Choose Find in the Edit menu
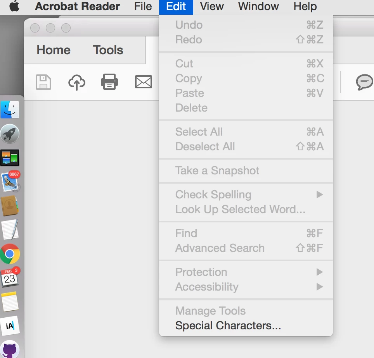Image resolution: width=374 pixels, height=358 pixels. click(x=246, y=233)
